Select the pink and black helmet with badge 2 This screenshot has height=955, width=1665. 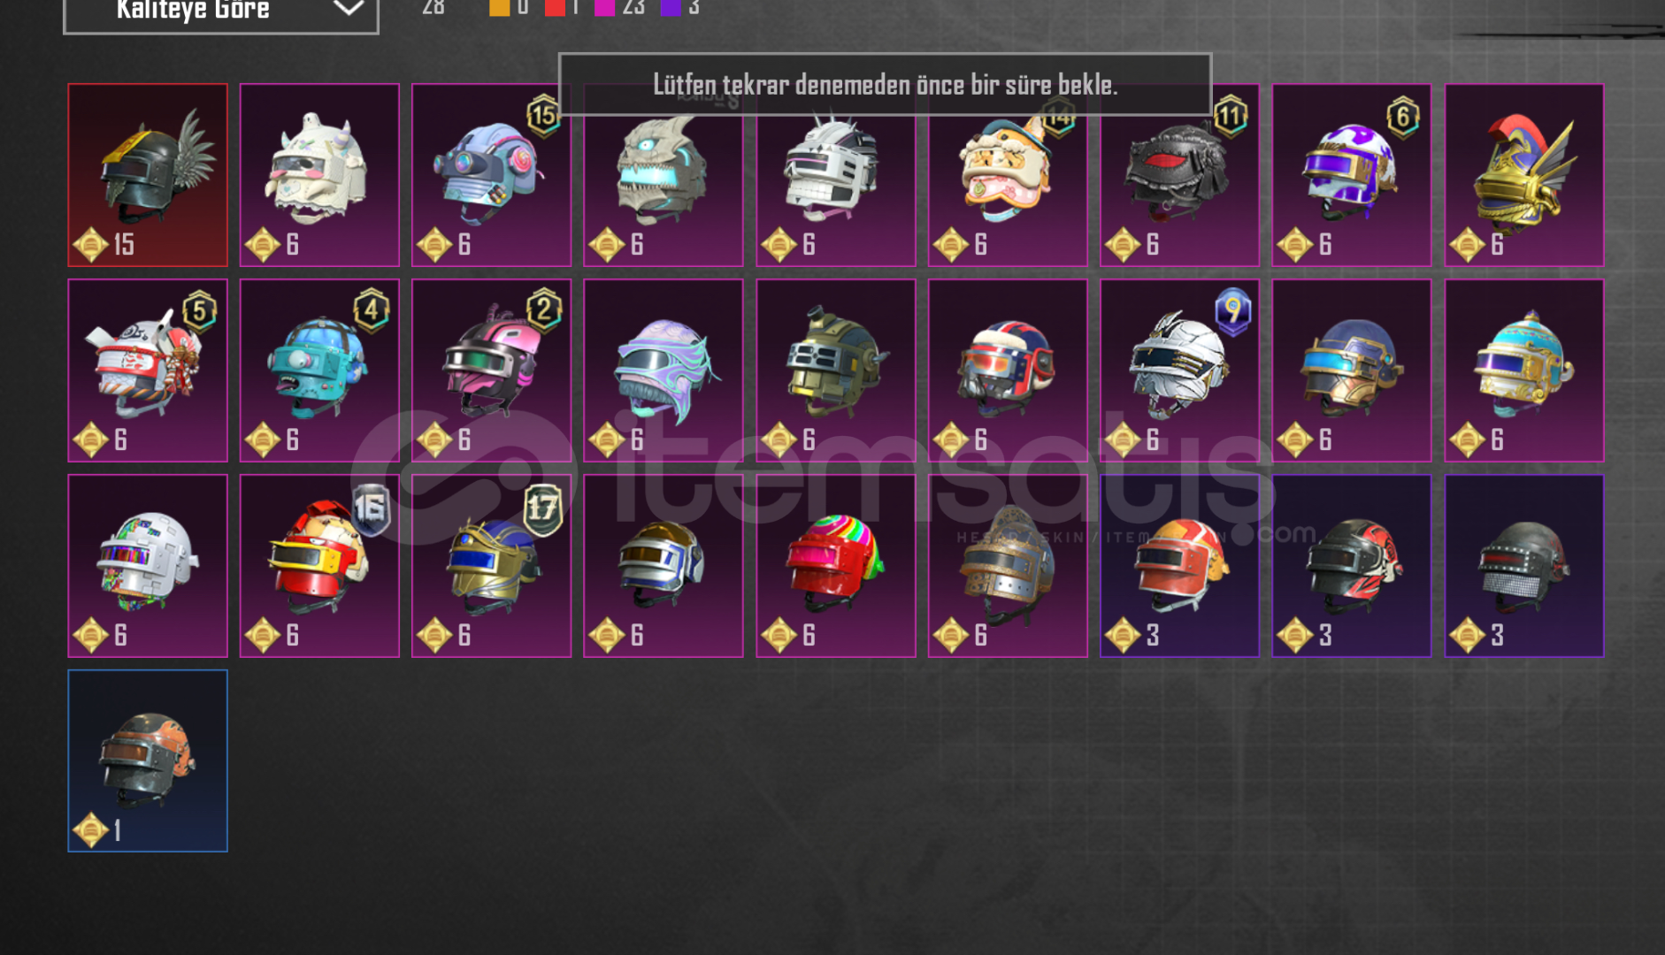pos(491,371)
